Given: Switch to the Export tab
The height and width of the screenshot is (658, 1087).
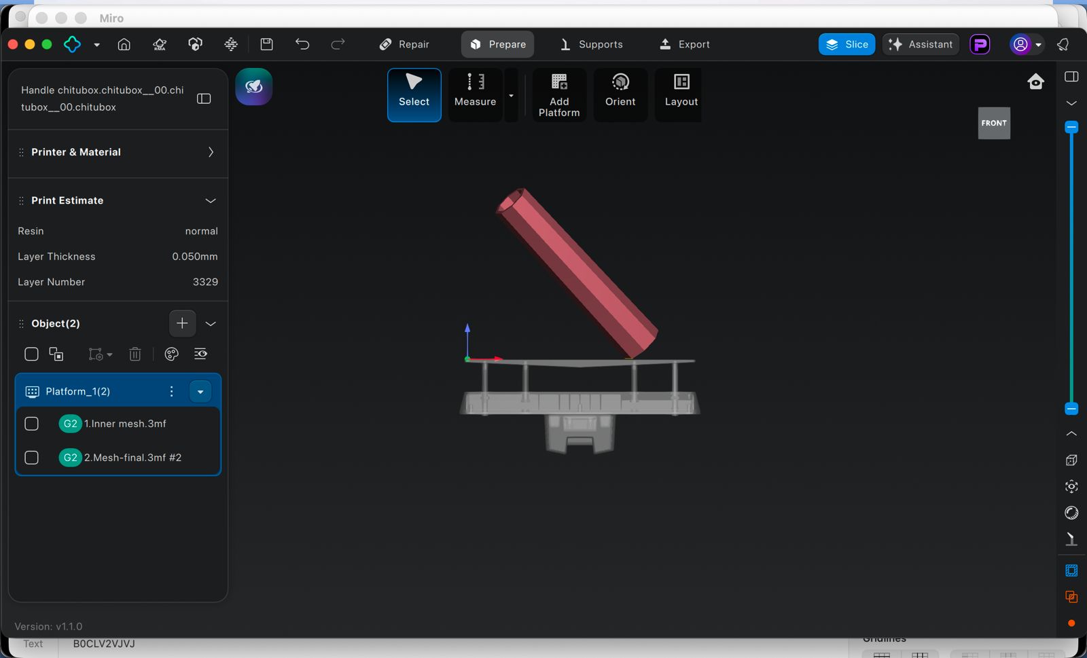Looking at the screenshot, I should [685, 44].
